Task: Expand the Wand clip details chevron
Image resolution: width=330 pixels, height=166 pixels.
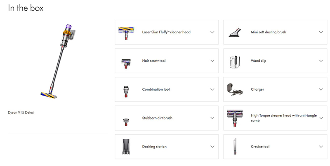Action: (x=321, y=61)
